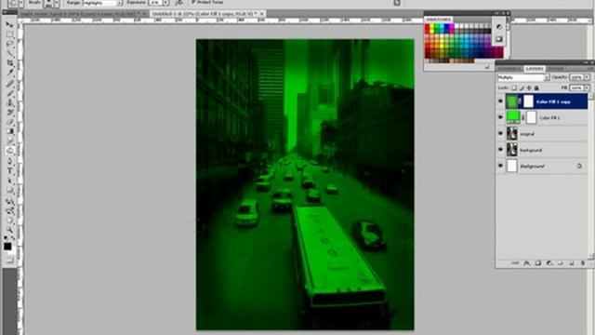Switch to the Layers tab

535,69
